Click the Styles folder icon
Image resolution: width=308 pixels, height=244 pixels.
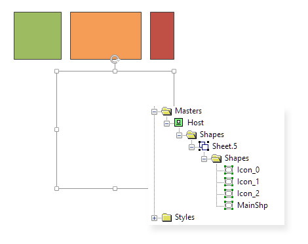coord(166,217)
